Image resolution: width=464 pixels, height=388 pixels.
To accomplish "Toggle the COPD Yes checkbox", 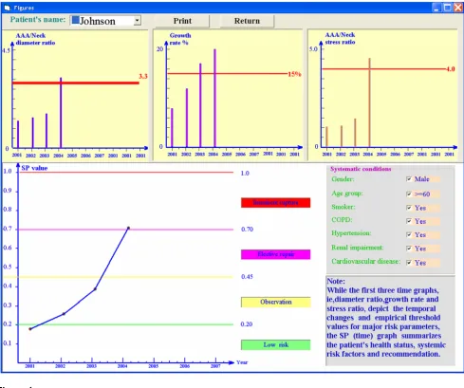I will [x=409, y=221].
